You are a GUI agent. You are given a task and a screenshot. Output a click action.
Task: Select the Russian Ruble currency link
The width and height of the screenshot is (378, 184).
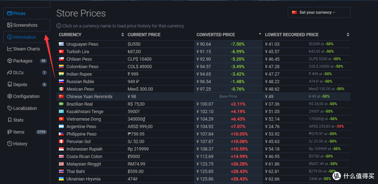tap(80, 82)
